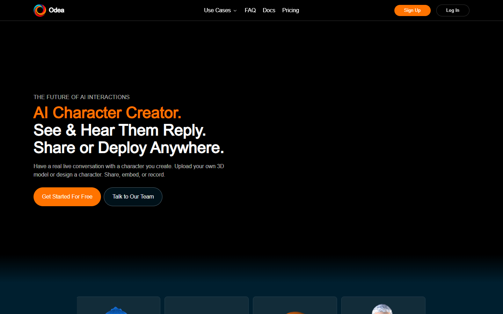Open the blue-hat character card

[118, 305]
